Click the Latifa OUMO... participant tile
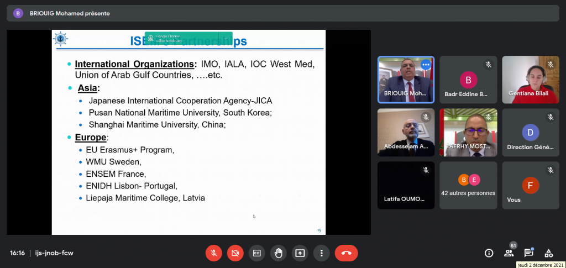Viewport: 566px width, 268px height. click(x=406, y=185)
